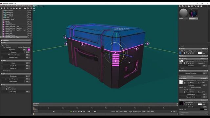Select the Default material thumbnail

click(183, 13)
